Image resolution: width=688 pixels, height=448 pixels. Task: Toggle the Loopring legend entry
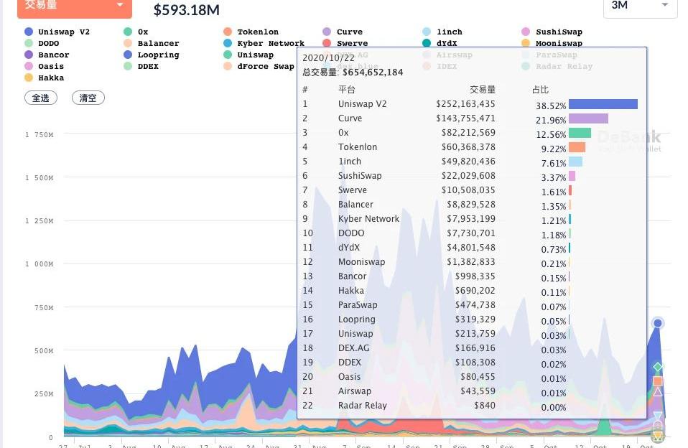(x=158, y=55)
